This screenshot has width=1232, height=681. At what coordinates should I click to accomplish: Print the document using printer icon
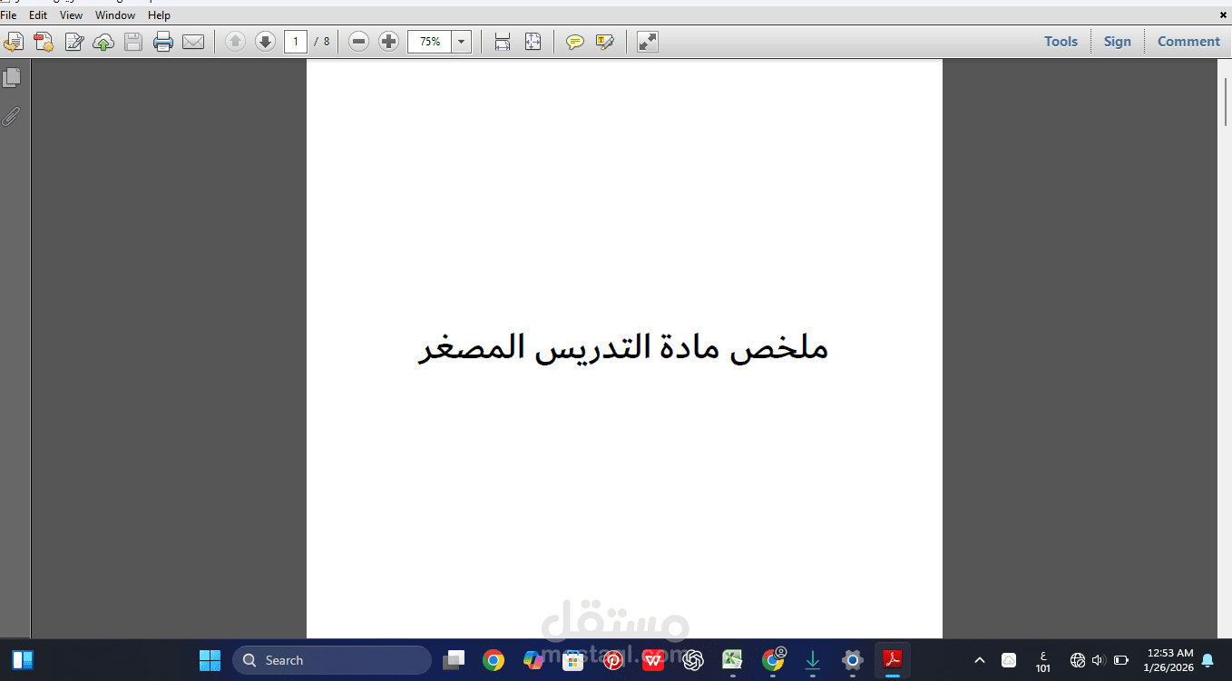click(163, 42)
